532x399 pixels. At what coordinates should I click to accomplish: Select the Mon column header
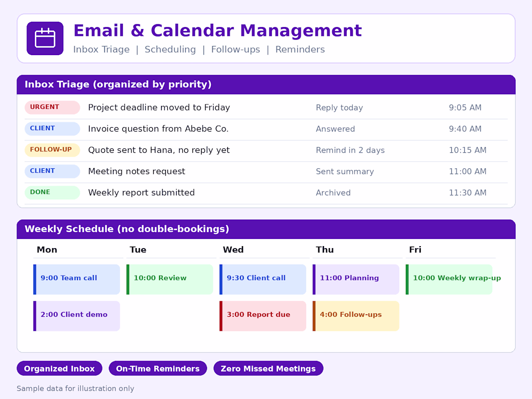tap(47, 250)
